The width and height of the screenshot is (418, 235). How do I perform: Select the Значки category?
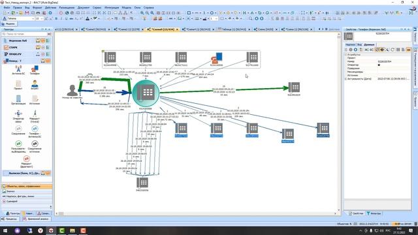point(27,191)
